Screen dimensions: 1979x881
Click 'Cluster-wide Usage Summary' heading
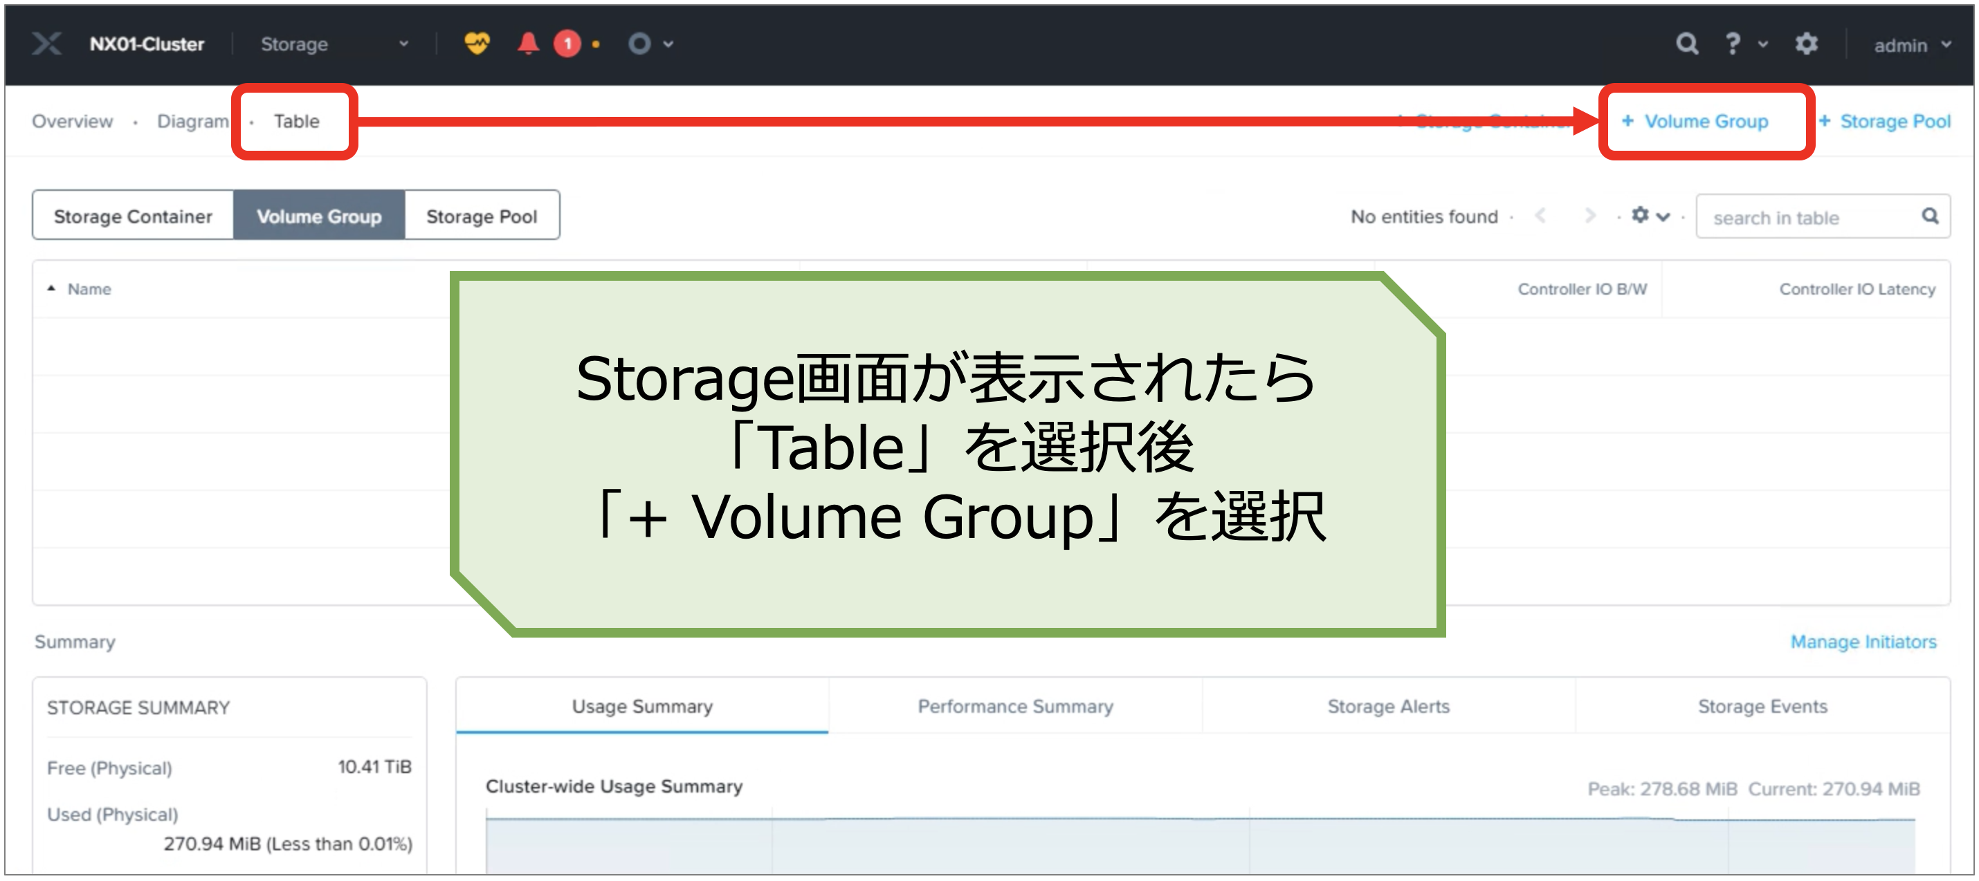click(614, 786)
